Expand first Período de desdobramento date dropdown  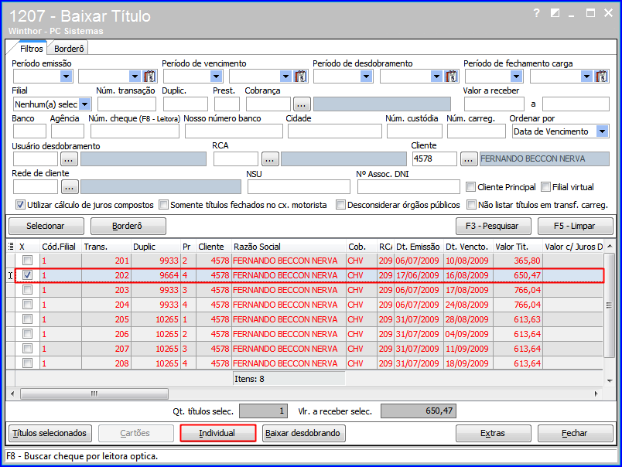tap(366, 76)
